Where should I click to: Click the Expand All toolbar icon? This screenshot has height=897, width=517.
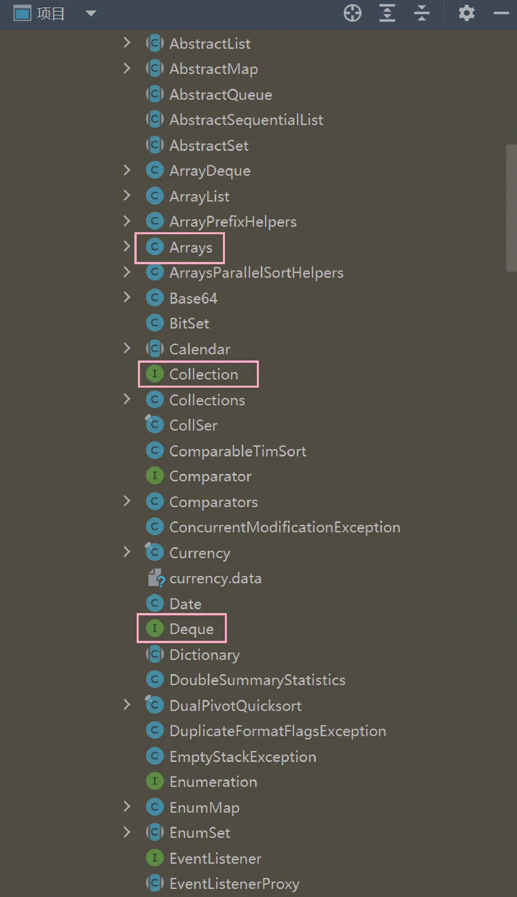click(387, 14)
